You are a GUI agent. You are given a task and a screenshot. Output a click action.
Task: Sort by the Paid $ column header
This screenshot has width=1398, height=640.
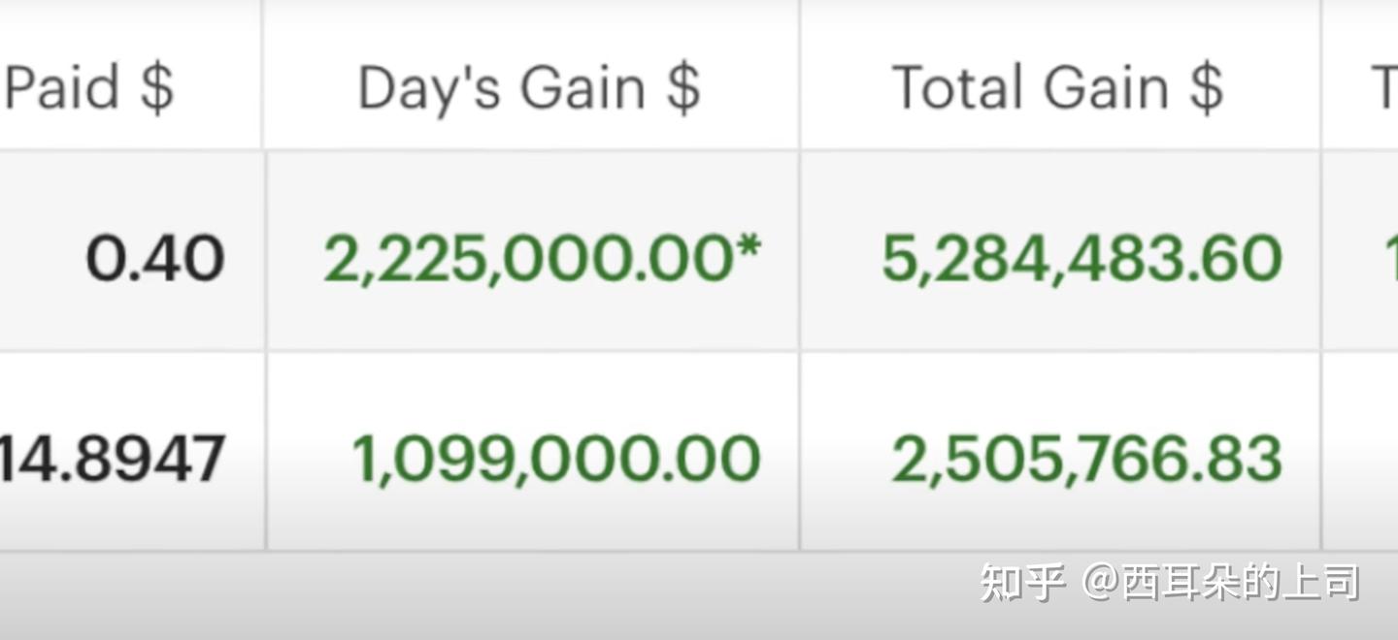coord(89,87)
